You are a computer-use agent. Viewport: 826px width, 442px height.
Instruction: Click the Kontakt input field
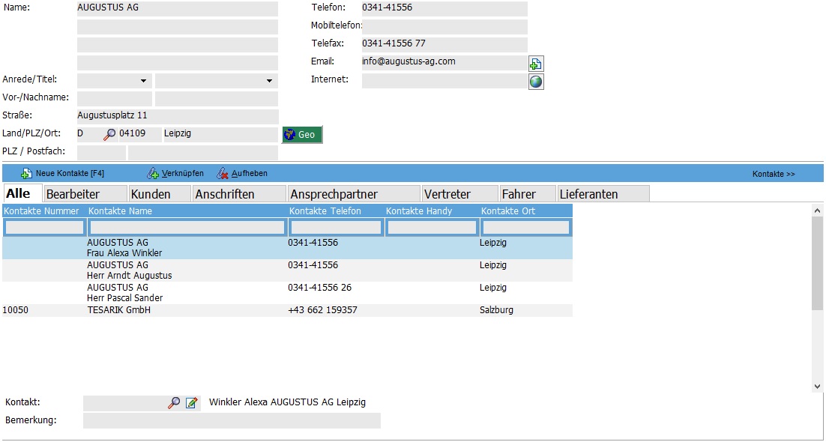[125, 403]
